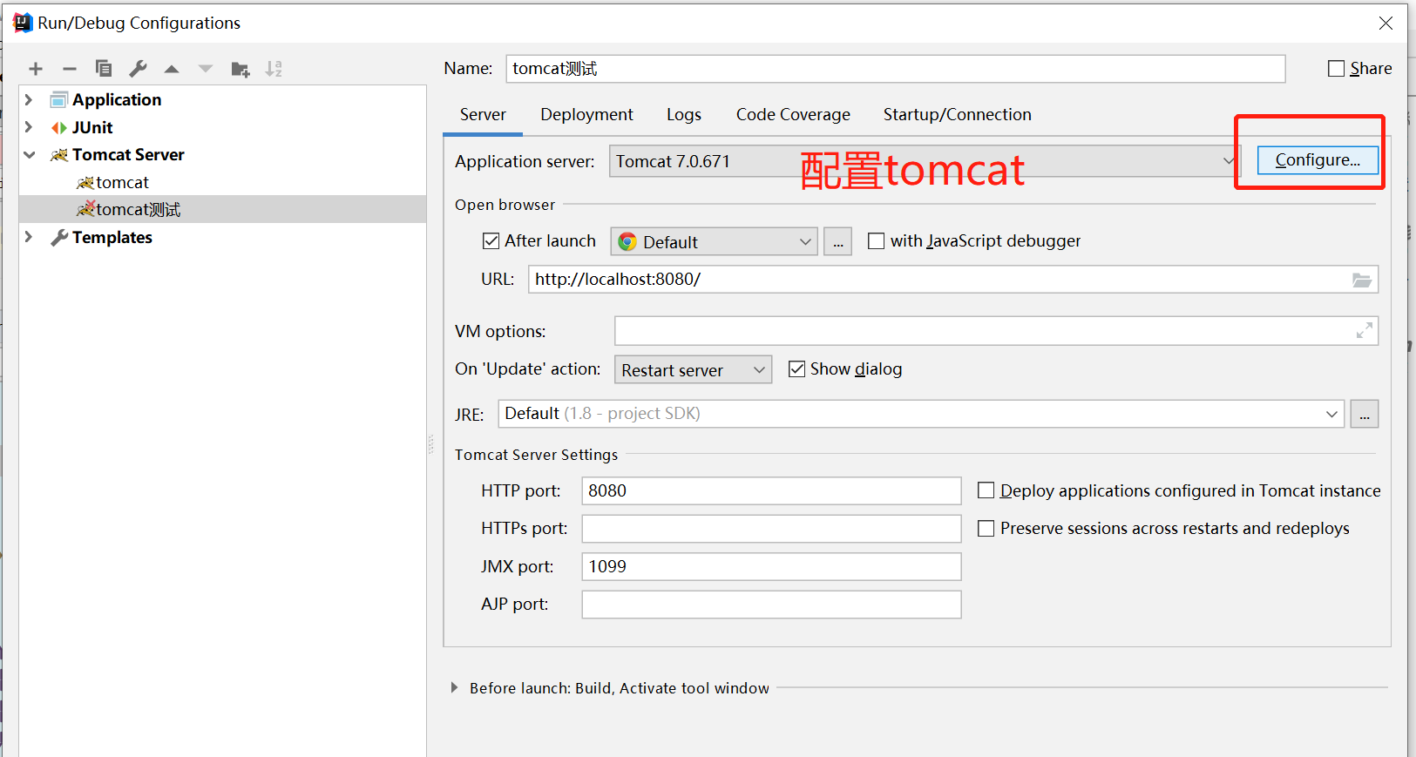Click the folder icon in URL field
The image size is (1416, 757).
(x=1362, y=280)
